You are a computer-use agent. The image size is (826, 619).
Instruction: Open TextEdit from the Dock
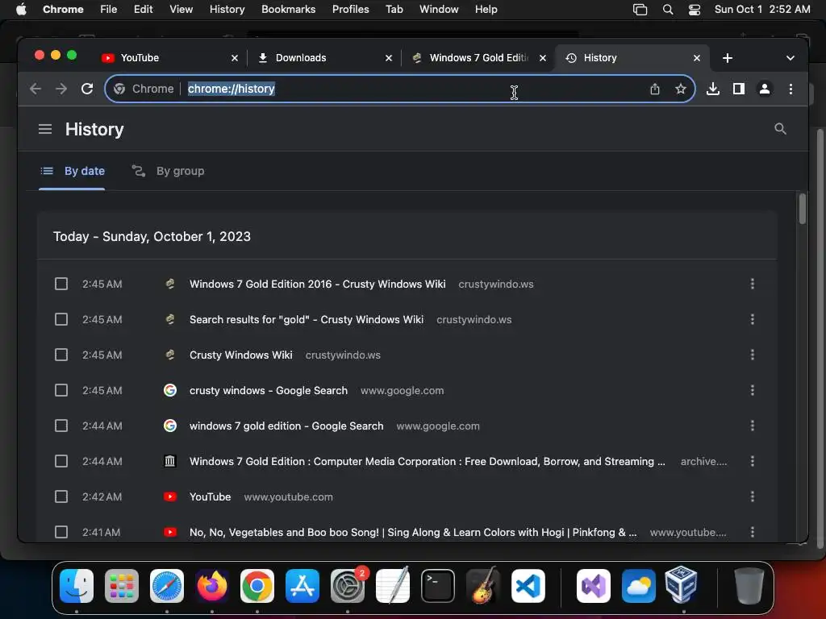coord(393,586)
